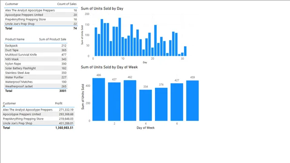The image size is (290, 163).
Task: Select the Customer header in the Count of Sales table
Action: [x=11, y=4]
